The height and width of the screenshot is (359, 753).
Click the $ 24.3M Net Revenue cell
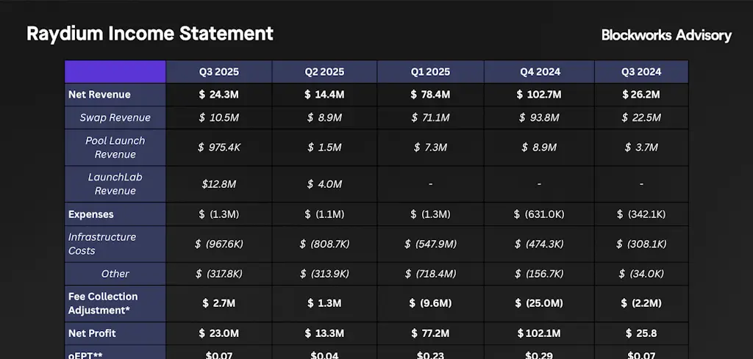(x=219, y=95)
